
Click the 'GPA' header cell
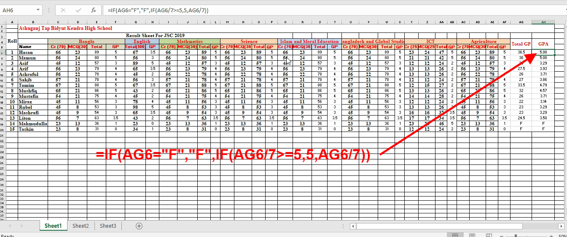(543, 44)
